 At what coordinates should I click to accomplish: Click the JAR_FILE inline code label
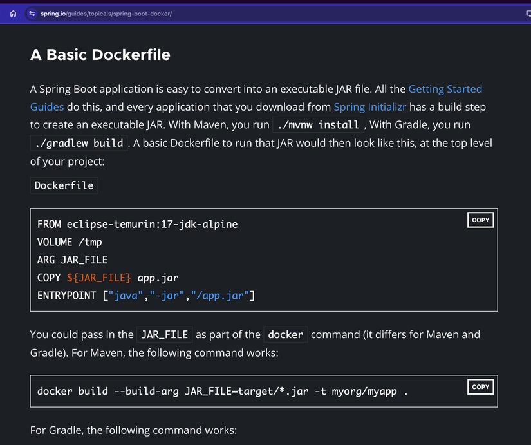(x=164, y=334)
